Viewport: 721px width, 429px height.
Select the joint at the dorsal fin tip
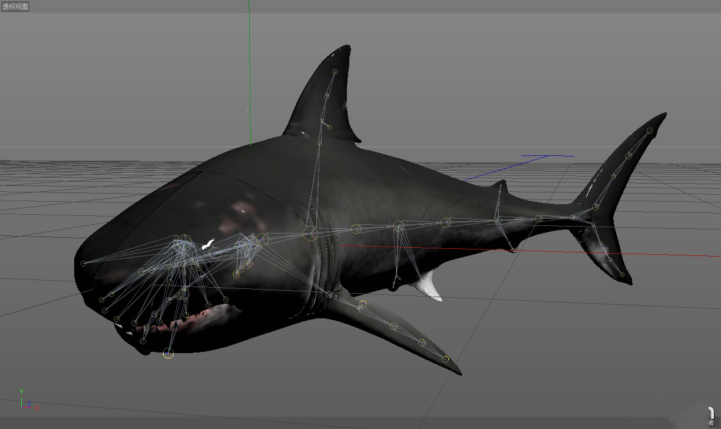click(x=335, y=72)
